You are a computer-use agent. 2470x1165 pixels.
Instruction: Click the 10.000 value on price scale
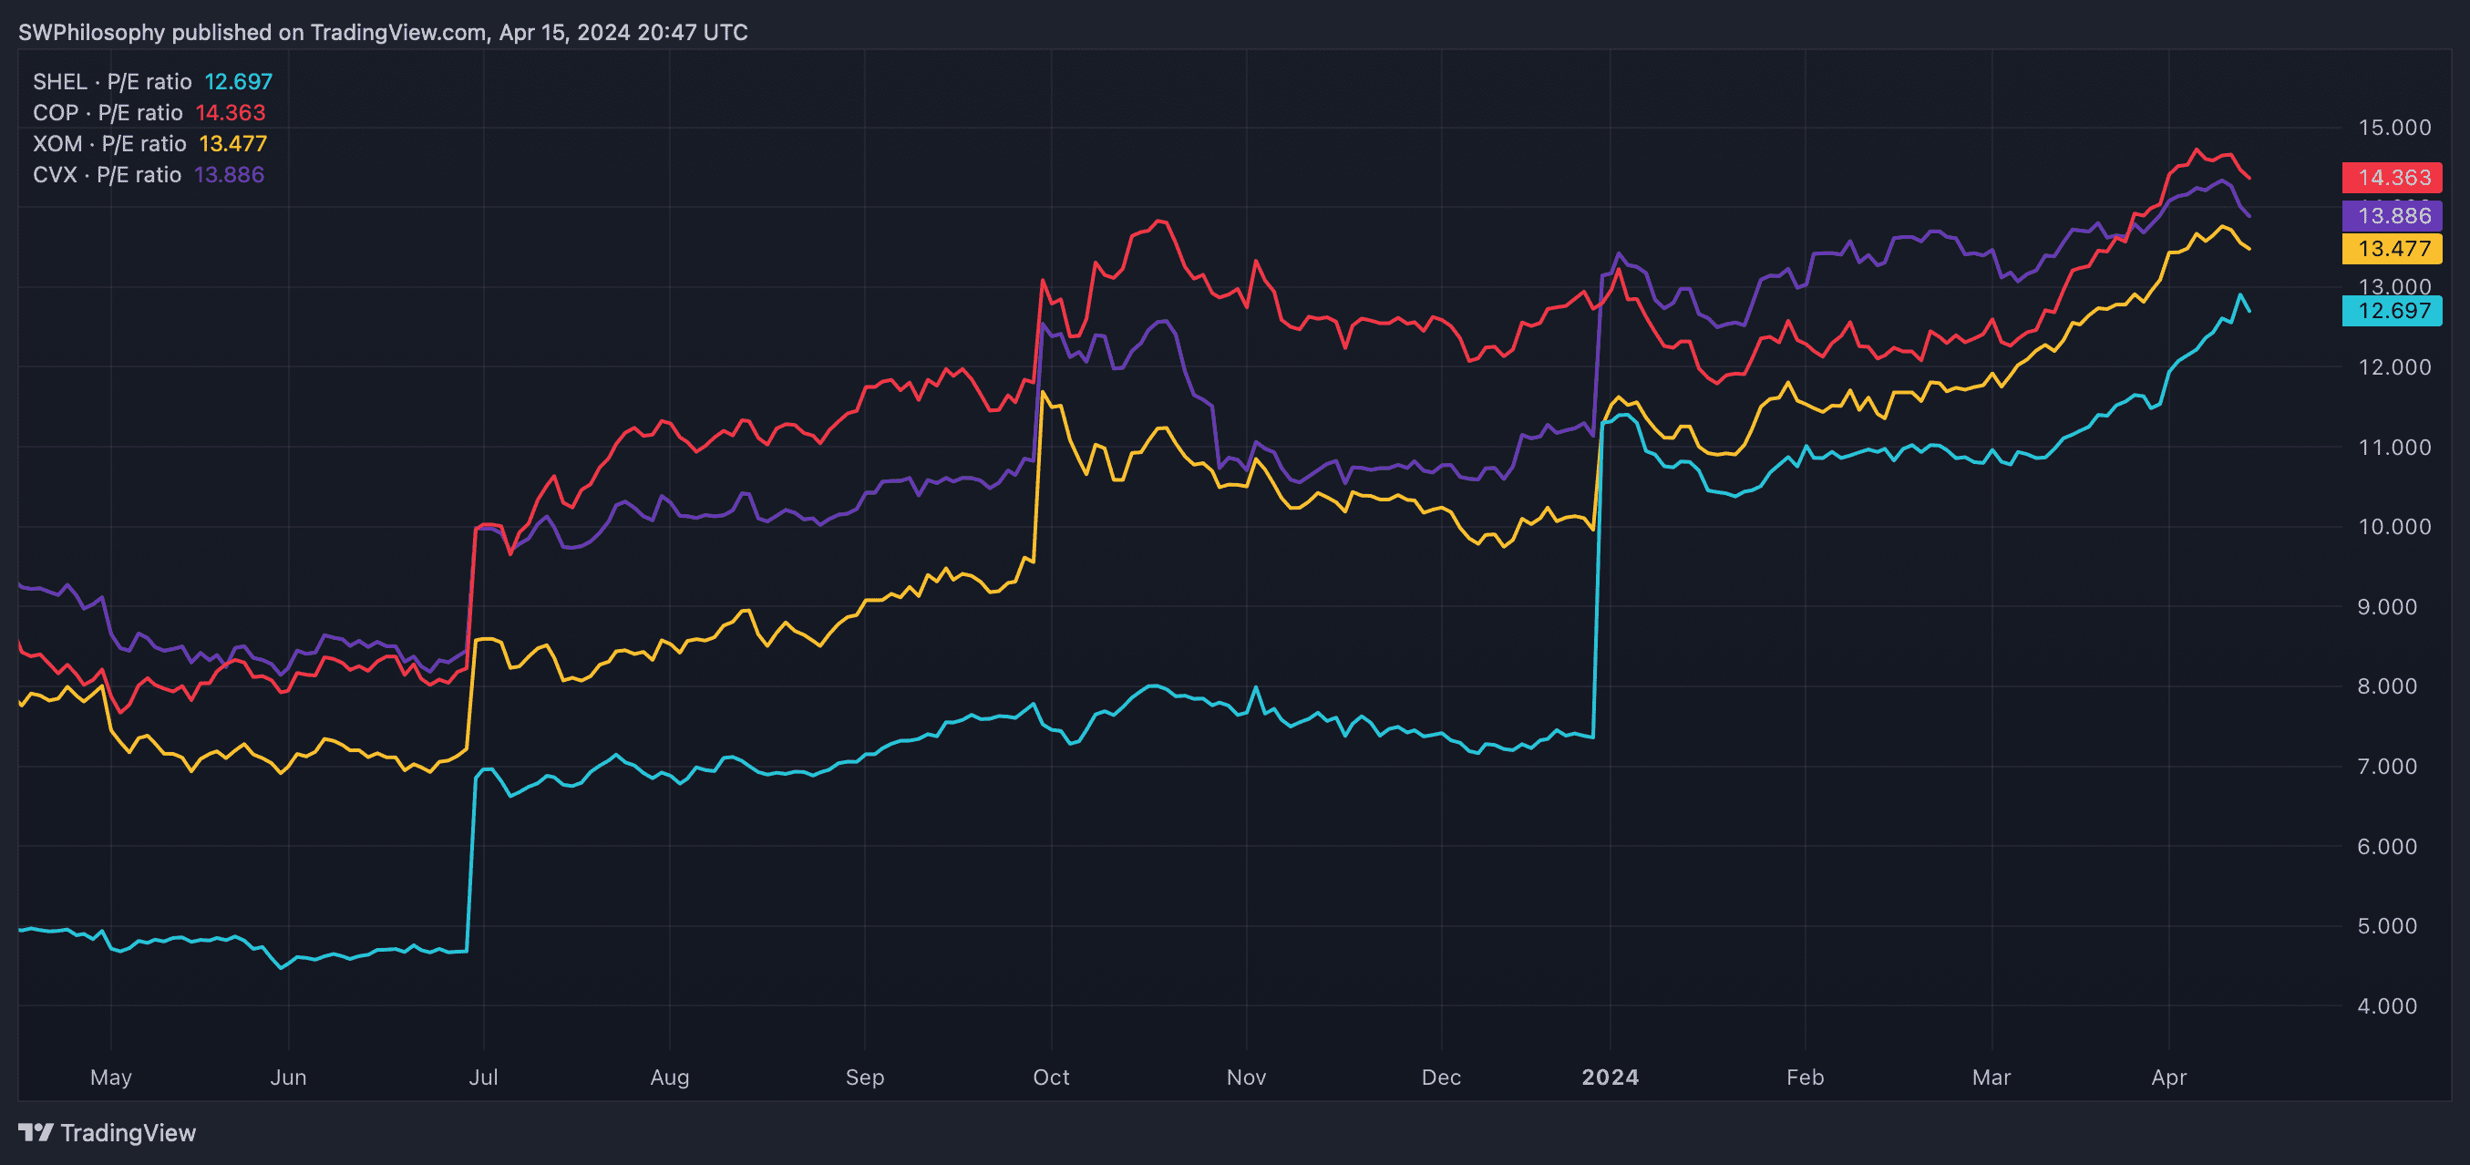(x=2393, y=526)
